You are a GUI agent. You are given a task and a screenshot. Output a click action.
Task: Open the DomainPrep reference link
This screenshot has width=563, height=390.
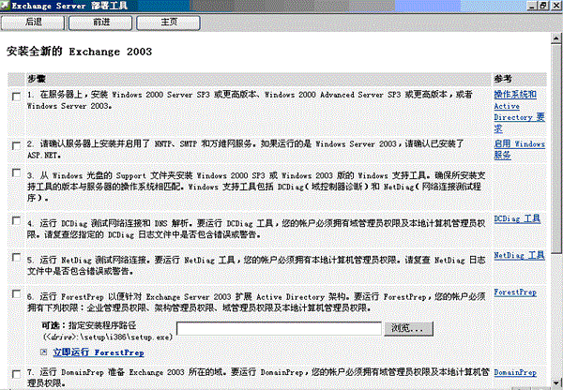515,373
